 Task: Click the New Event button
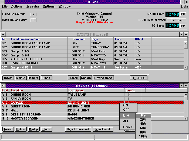[103, 129]
